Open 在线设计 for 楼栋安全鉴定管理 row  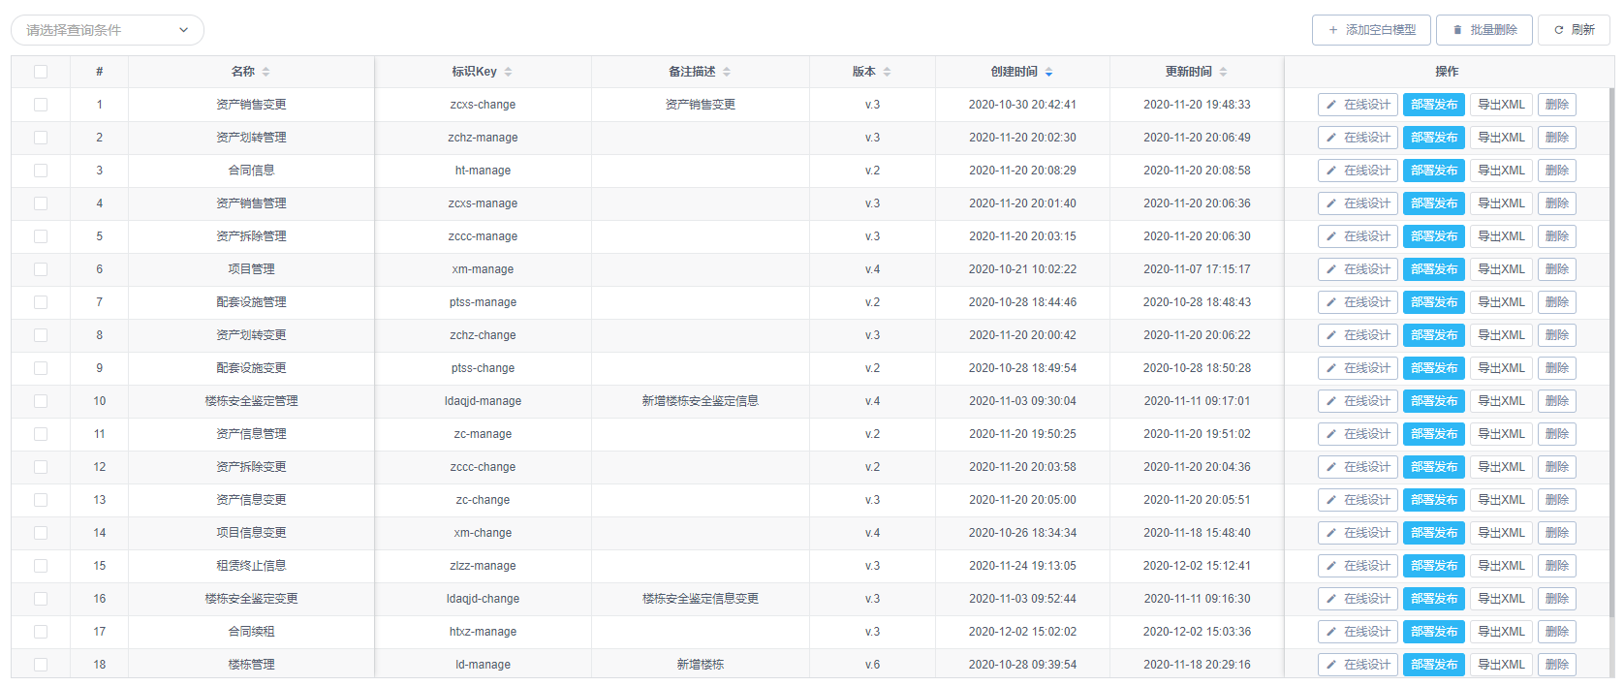pyautogui.click(x=1358, y=401)
